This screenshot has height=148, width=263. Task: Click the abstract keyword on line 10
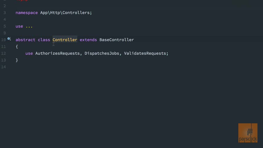(x=26, y=40)
